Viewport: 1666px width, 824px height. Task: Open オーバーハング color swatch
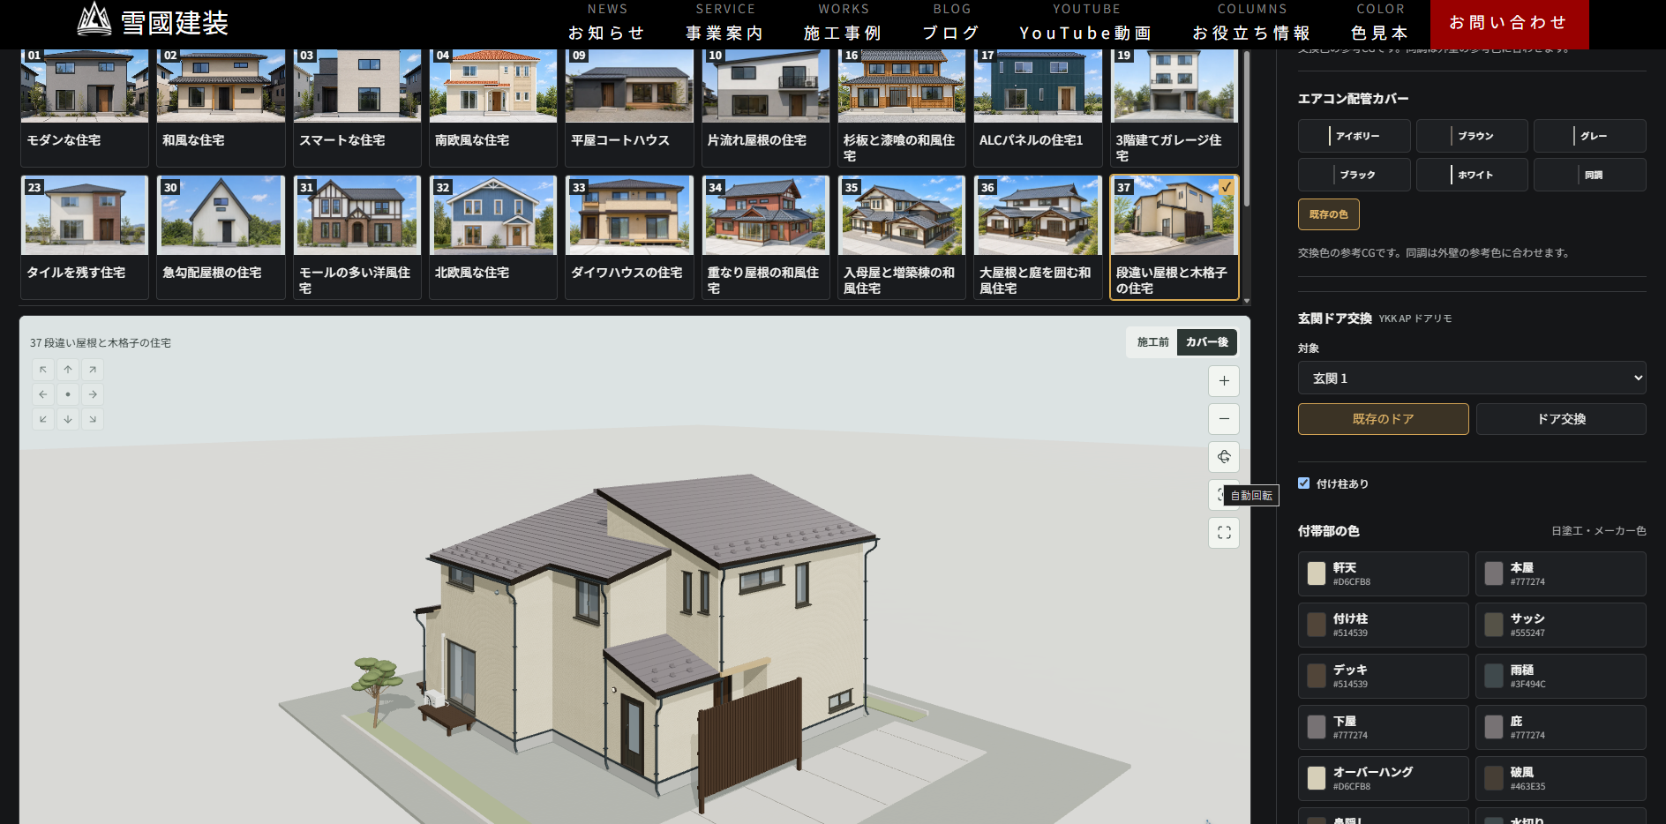click(1383, 778)
